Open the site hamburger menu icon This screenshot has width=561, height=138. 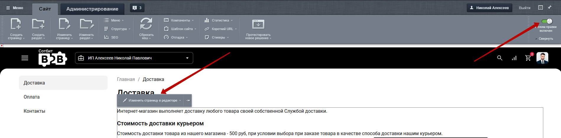(x=25, y=58)
